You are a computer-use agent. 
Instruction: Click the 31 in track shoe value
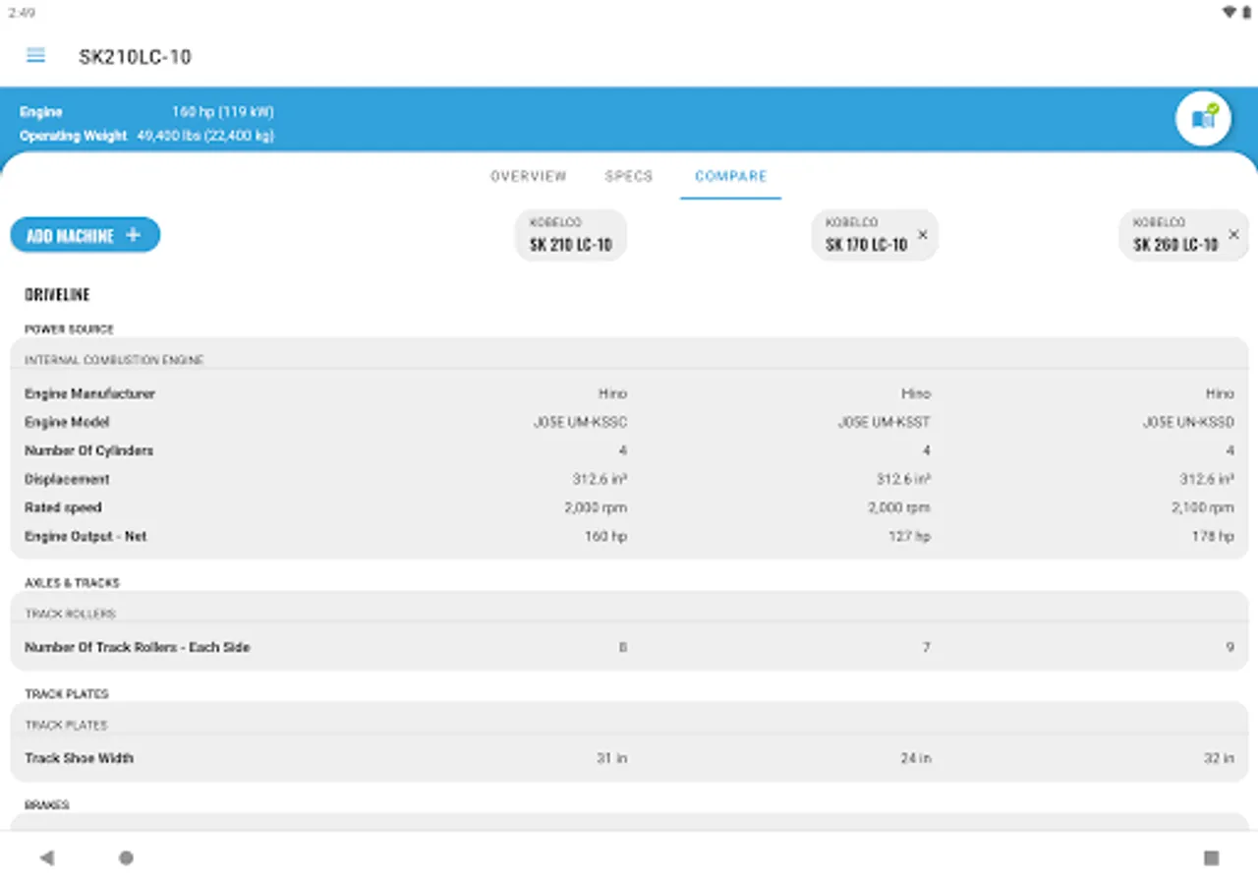[x=611, y=758]
